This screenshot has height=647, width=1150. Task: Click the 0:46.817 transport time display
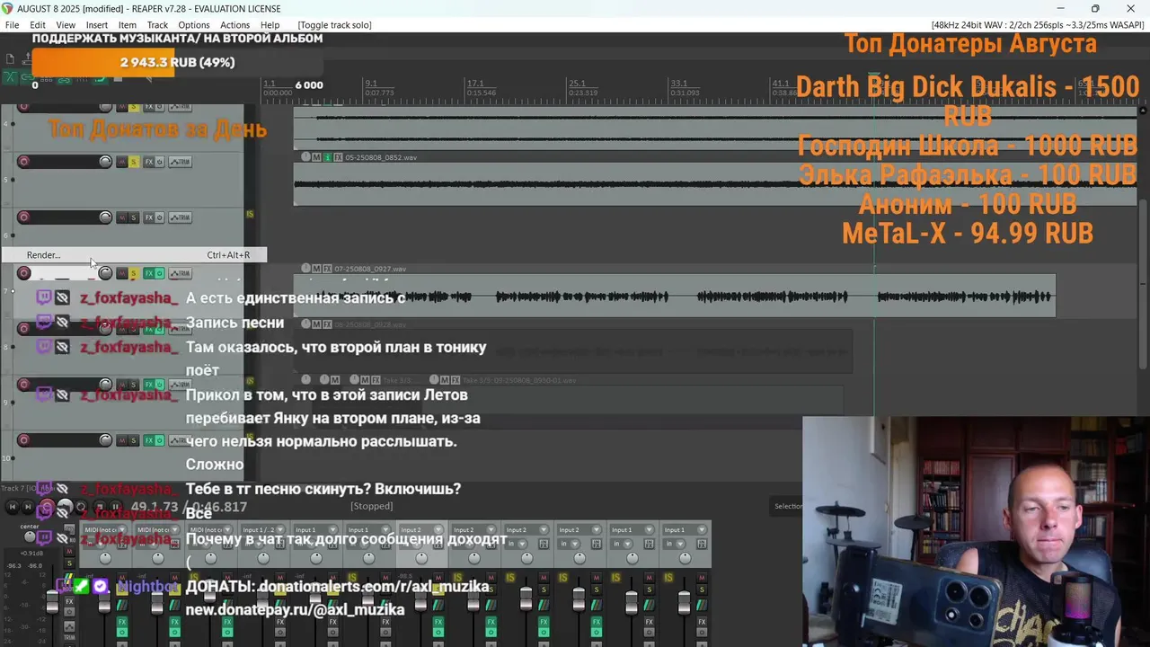point(219,507)
